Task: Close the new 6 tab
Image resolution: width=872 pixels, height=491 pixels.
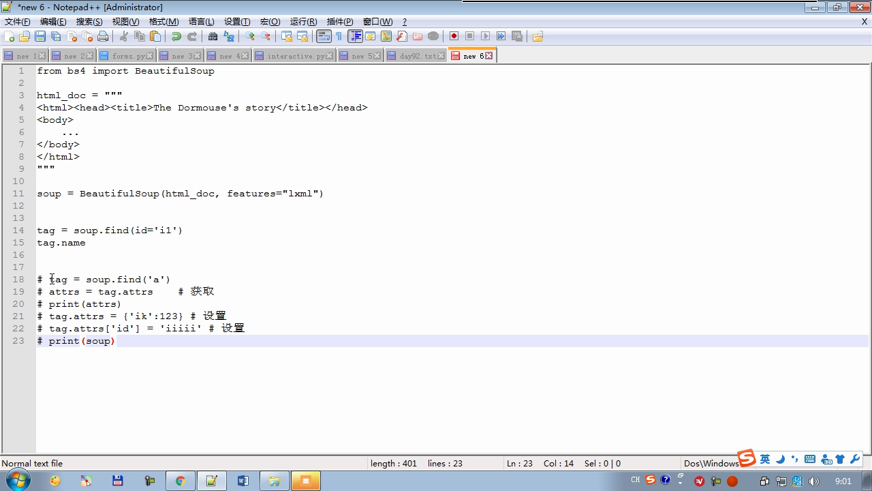Action: coord(489,56)
